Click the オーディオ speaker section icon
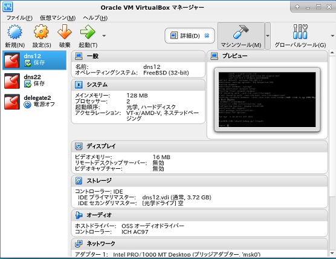The height and width of the screenshot is (259, 336). point(79,215)
